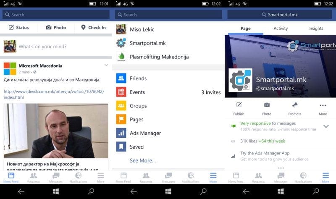The image size is (336, 199).
Task: Expand the Very responsive to messages chevron
Action: 326,126
